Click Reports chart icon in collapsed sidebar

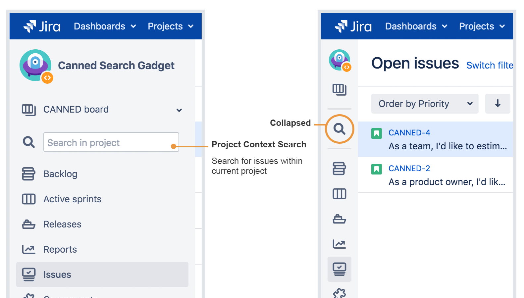(339, 244)
